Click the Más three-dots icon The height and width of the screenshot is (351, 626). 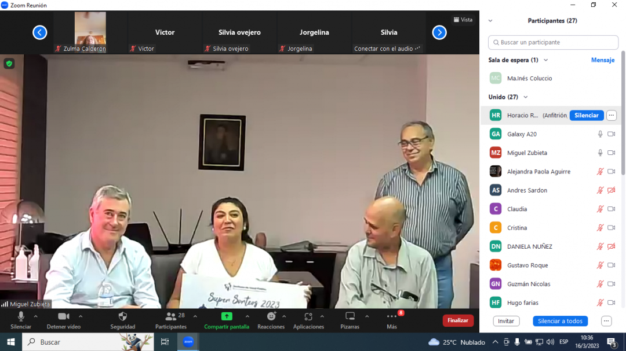[x=392, y=317]
